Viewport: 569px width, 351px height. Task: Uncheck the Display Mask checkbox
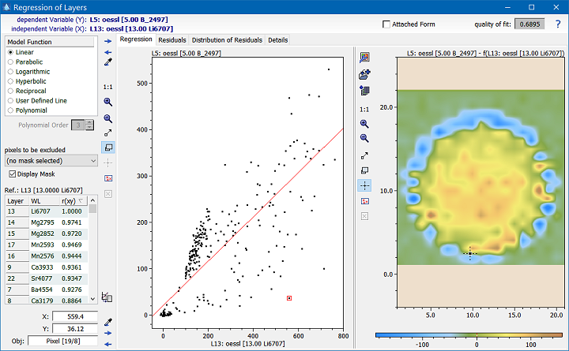point(13,174)
